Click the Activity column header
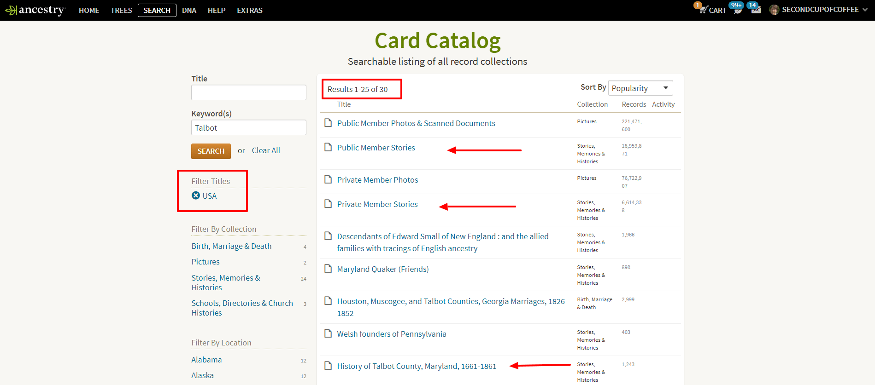875x385 pixels. [x=664, y=104]
